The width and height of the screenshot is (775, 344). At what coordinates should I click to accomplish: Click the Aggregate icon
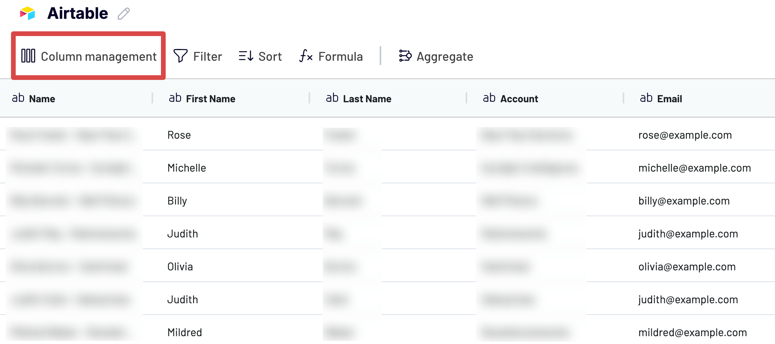coord(405,56)
